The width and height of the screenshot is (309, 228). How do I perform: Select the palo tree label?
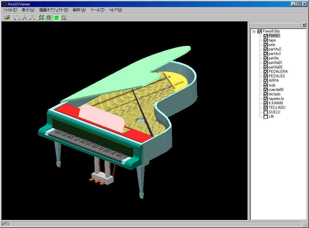click(272, 45)
